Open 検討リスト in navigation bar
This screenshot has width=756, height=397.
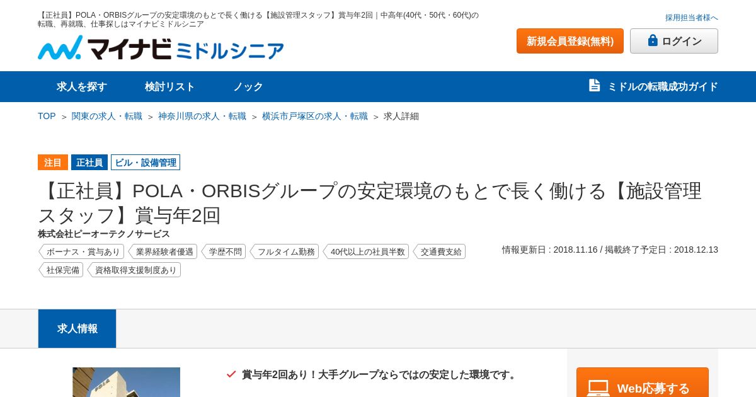[170, 86]
